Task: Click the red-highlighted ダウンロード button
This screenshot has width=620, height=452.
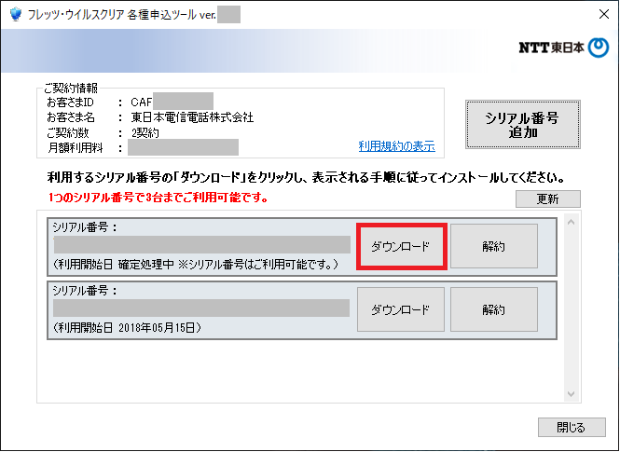Action: click(x=400, y=246)
